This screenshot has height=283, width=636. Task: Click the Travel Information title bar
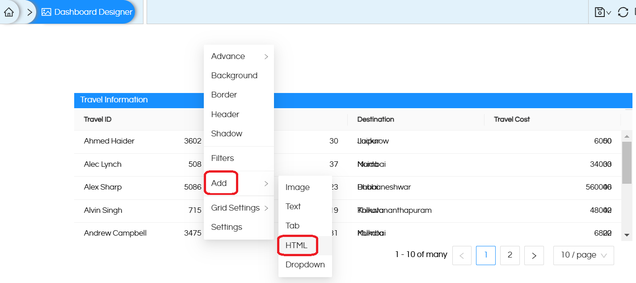tap(353, 100)
